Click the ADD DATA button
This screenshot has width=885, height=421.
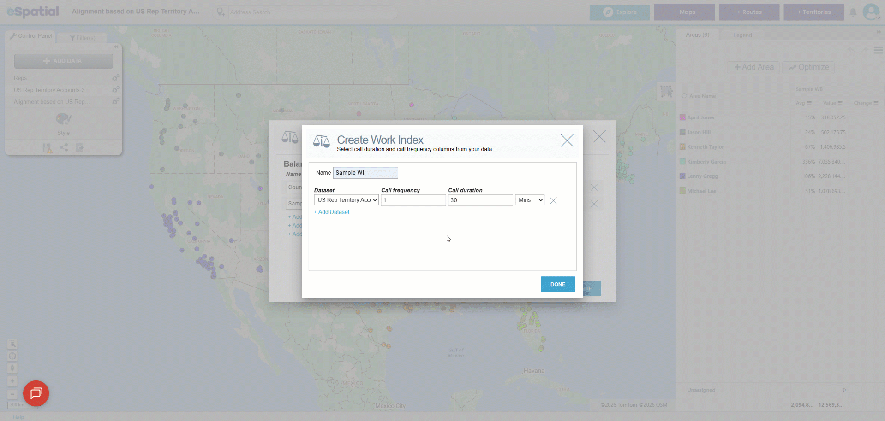(x=64, y=61)
